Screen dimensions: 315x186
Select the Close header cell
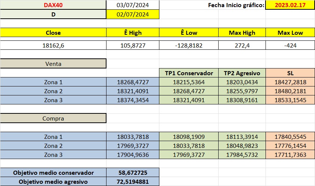(x=53, y=33)
